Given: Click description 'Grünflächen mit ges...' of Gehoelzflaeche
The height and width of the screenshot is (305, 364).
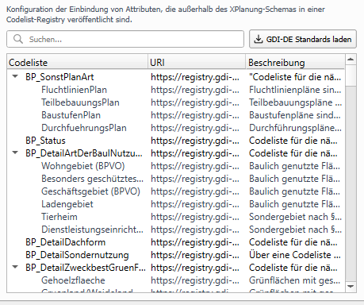Looking at the screenshot, I should pos(294,280).
